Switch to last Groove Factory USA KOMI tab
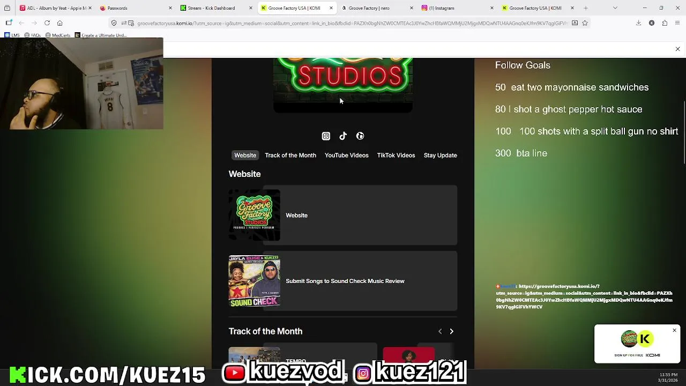 [538, 8]
